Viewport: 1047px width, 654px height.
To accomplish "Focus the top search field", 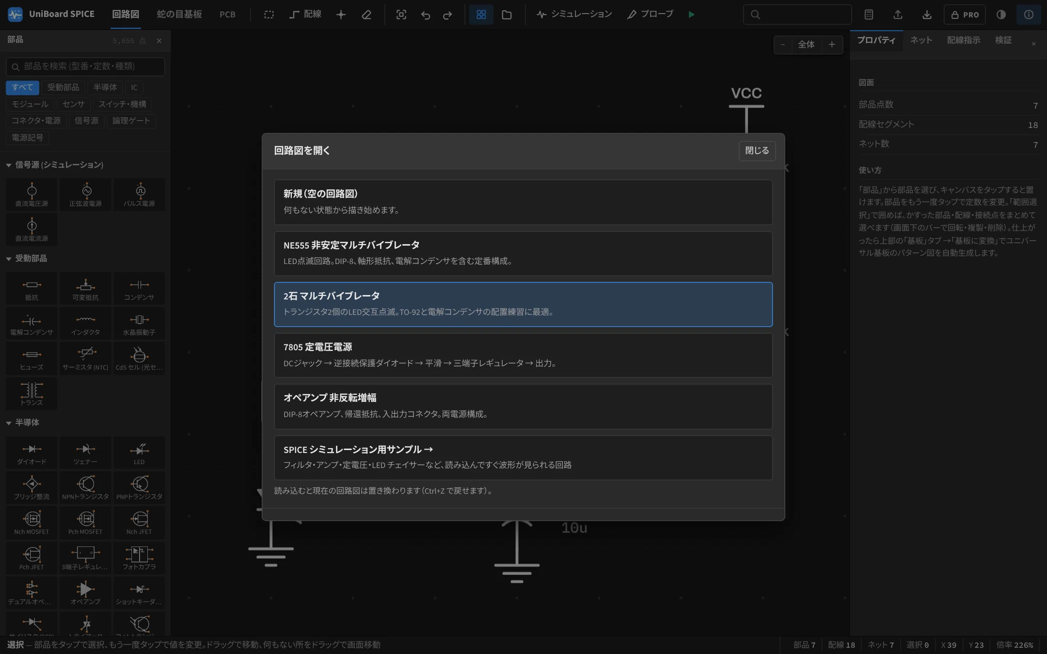I will point(797,15).
